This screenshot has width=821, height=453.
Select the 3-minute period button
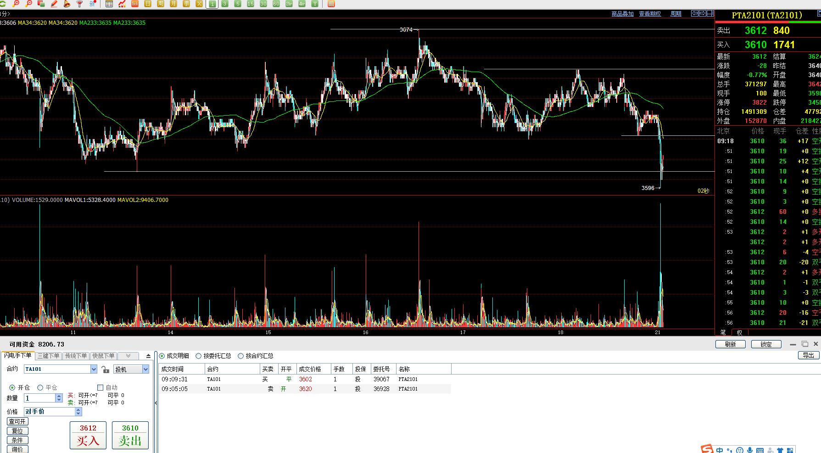(x=225, y=4)
